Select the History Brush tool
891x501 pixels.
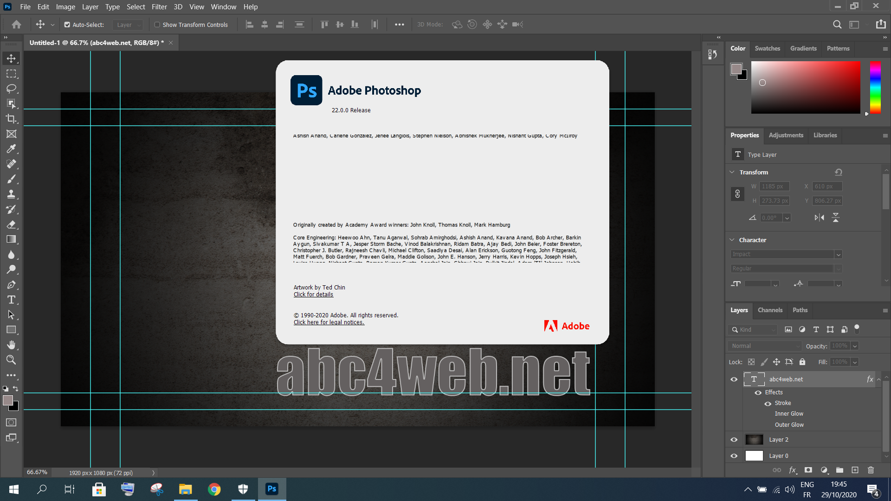tap(11, 209)
